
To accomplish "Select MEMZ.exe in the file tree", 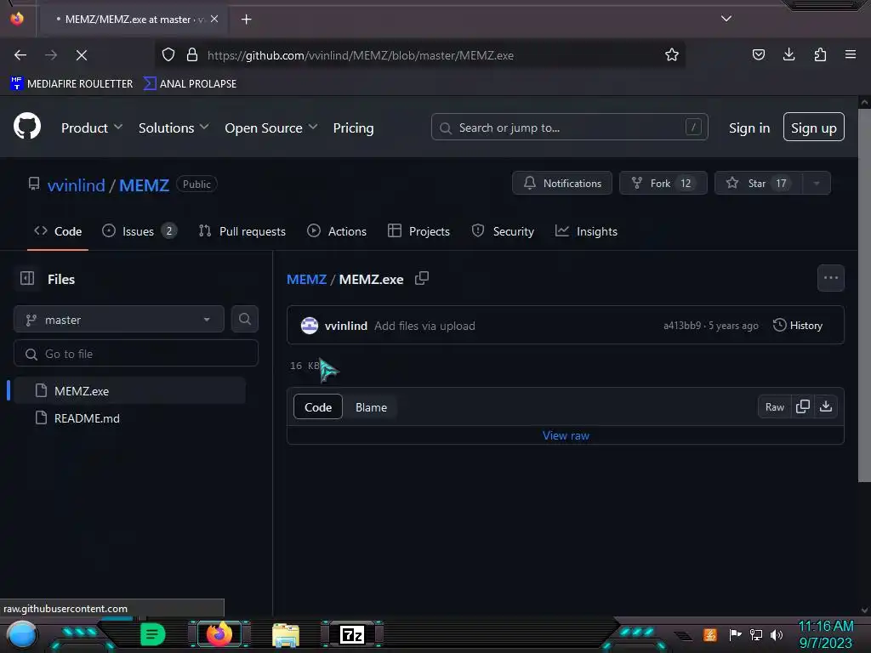I will click(130, 390).
